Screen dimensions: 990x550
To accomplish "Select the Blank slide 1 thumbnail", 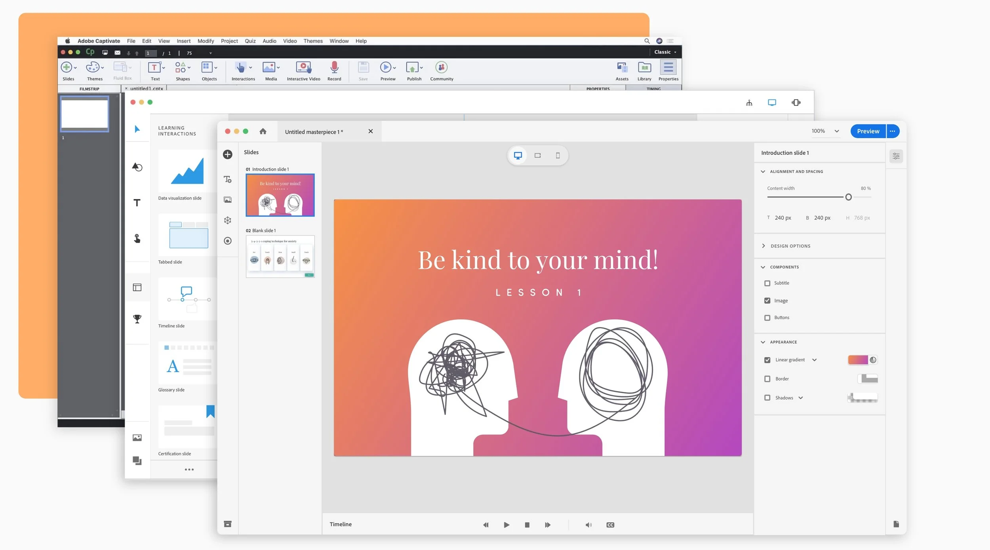I will [280, 256].
